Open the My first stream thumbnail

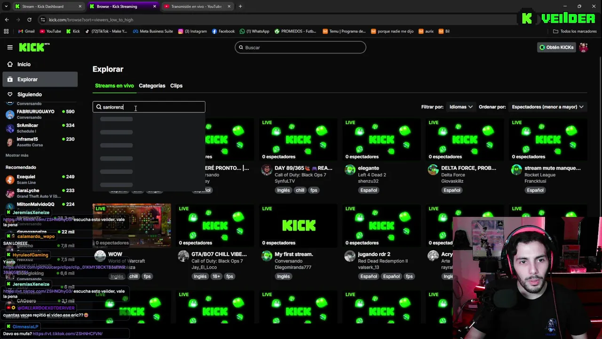click(x=298, y=226)
